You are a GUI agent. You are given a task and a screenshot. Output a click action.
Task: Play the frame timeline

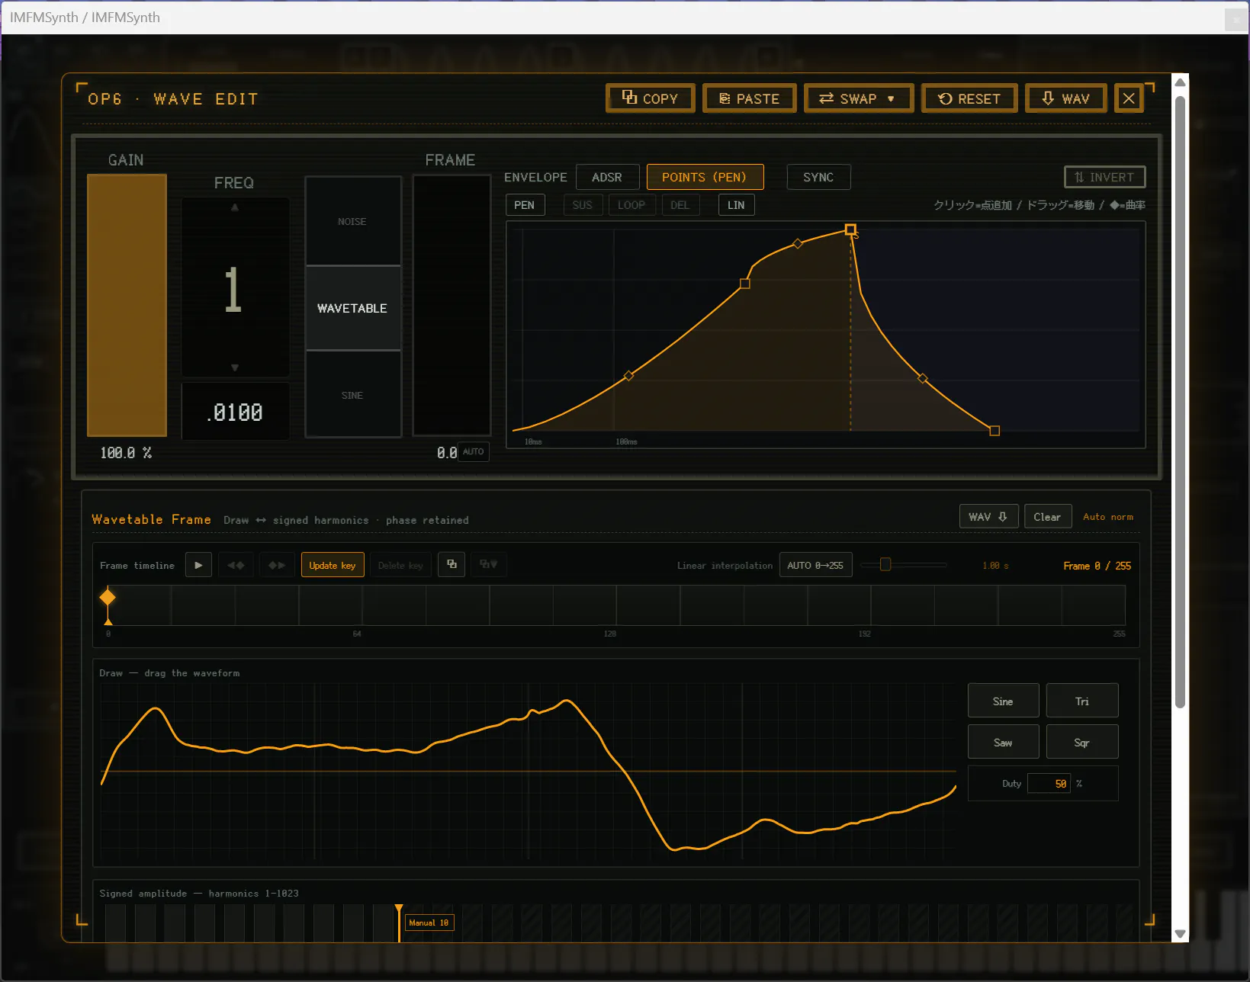[198, 565]
